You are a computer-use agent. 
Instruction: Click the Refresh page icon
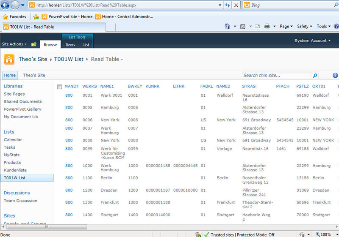(227, 5)
